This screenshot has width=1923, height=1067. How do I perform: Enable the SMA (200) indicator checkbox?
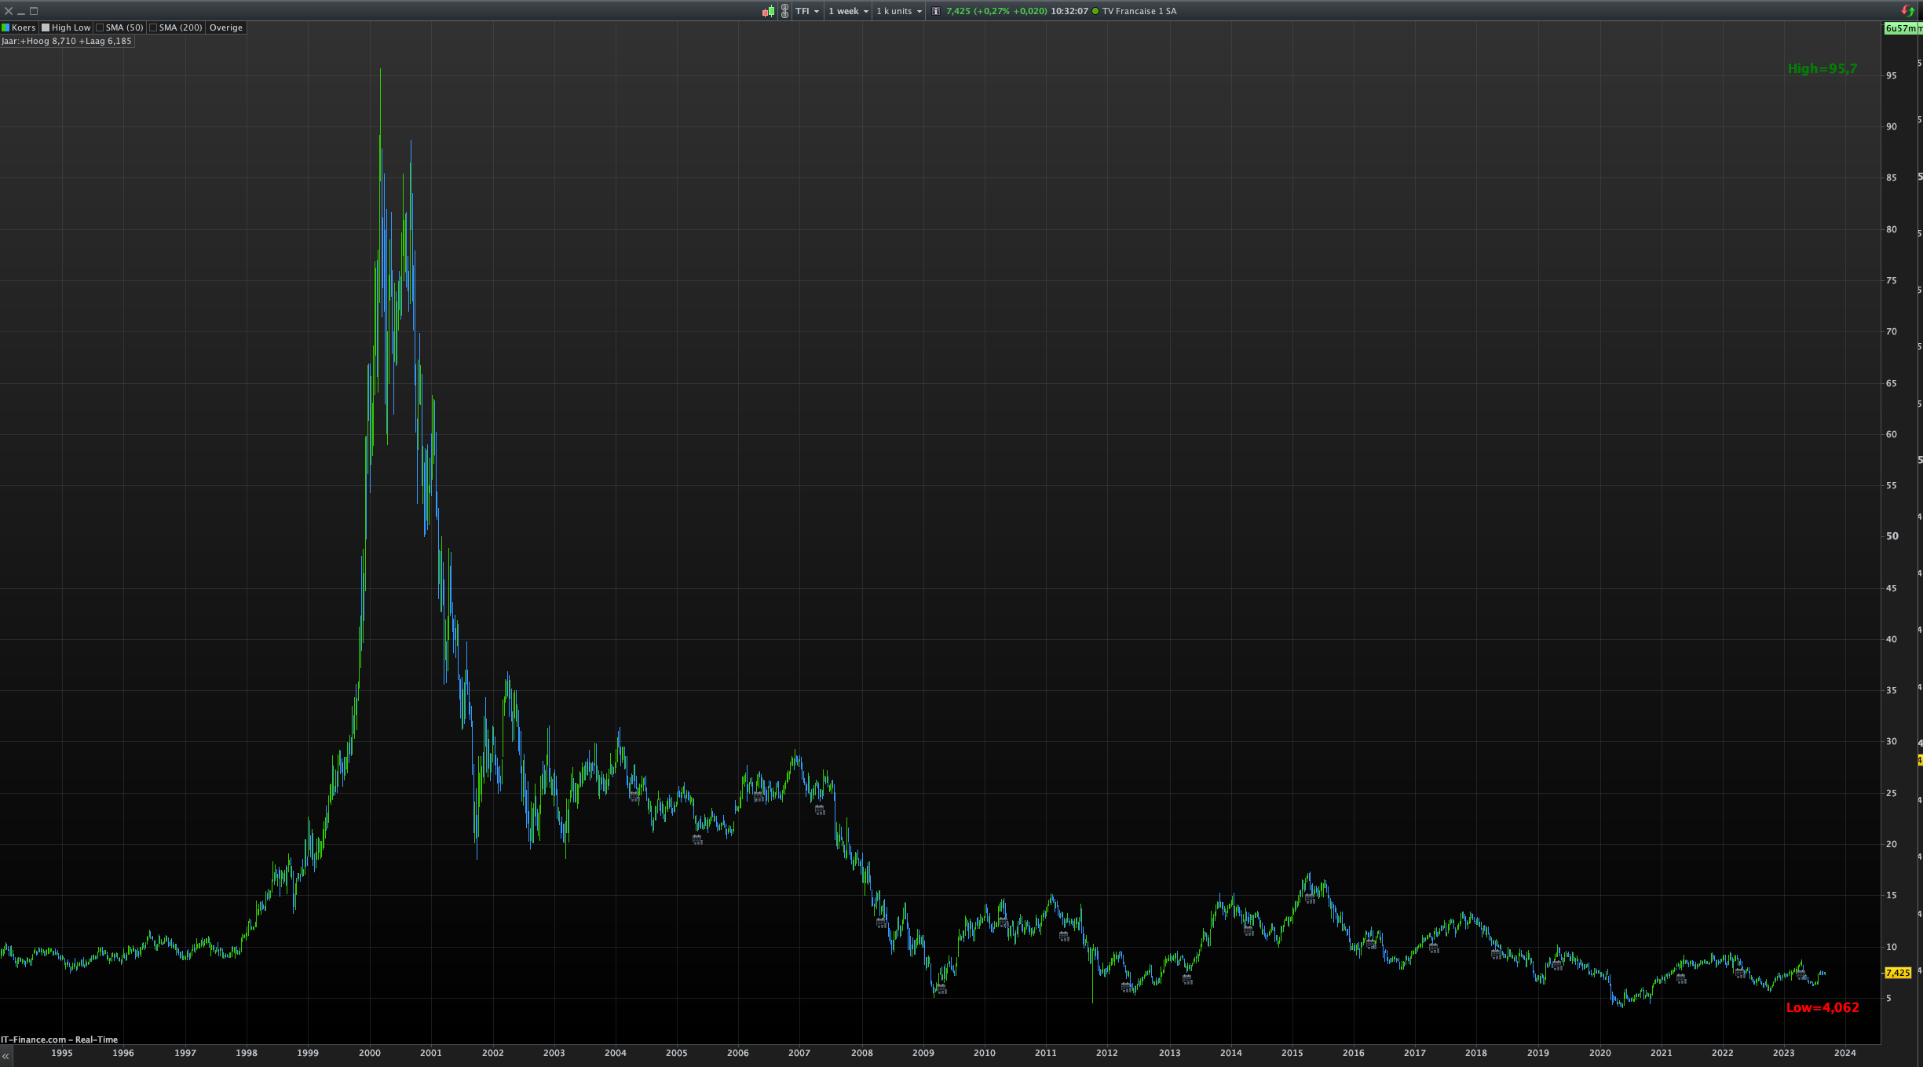pos(154,27)
